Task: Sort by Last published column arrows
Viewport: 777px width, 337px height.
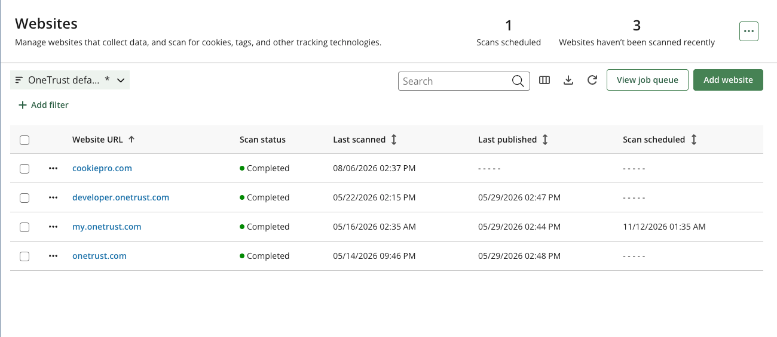Action: 545,140
